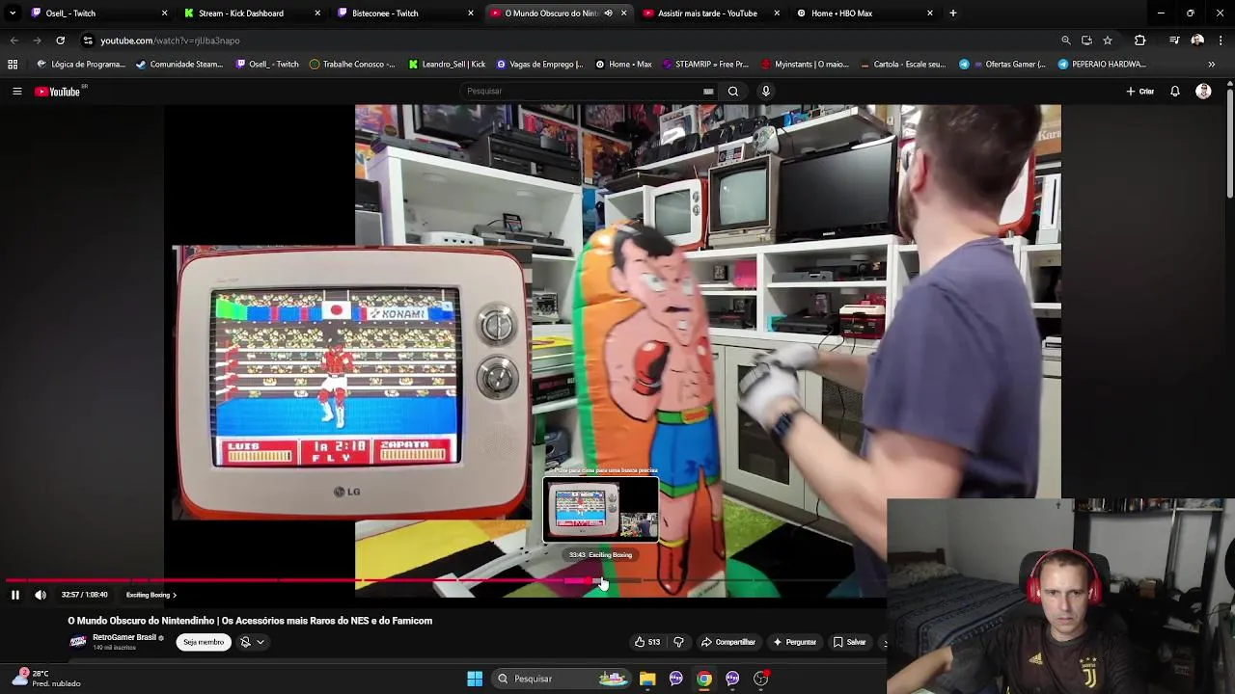This screenshot has width=1235, height=694.
Task: Expand the Exciting Boxing chapter list
Action: (x=151, y=595)
